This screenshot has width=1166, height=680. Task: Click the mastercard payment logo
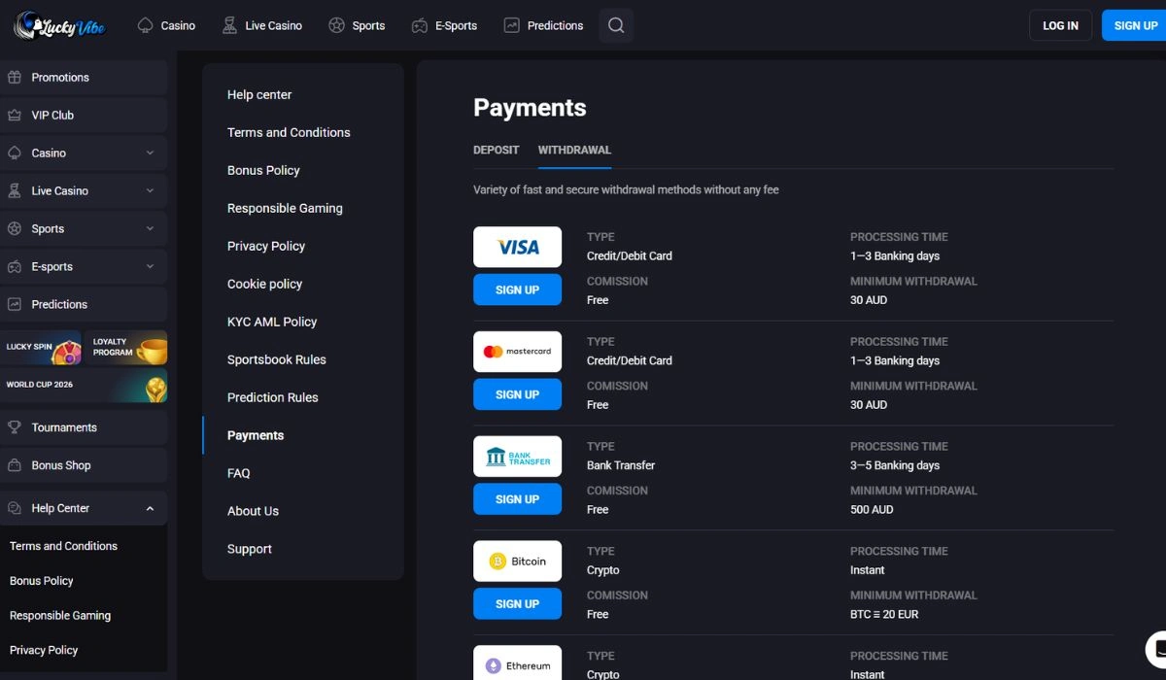coord(517,352)
